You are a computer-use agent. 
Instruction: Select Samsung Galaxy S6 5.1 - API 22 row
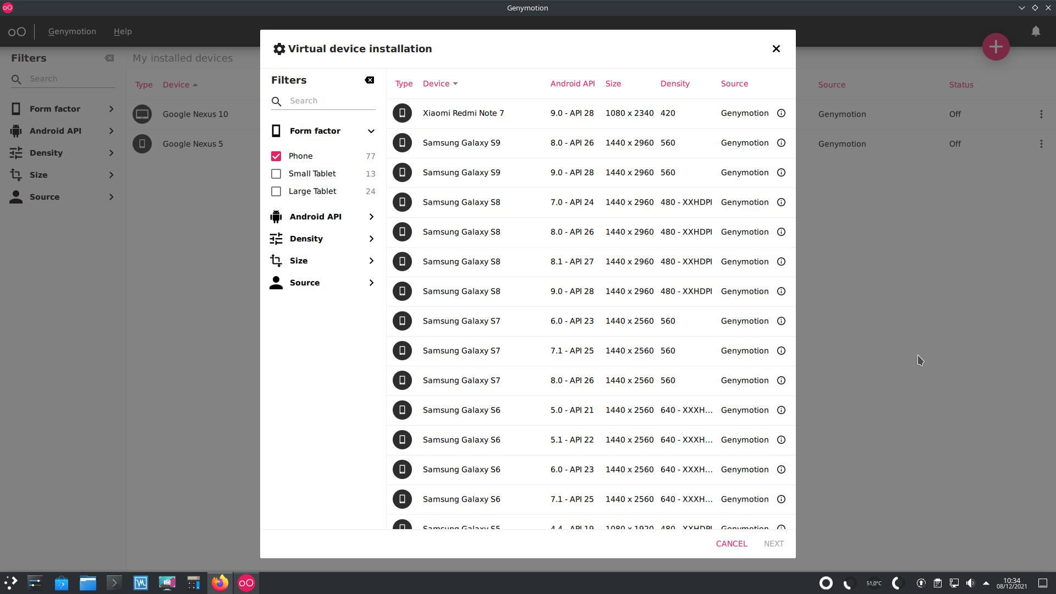pos(591,440)
